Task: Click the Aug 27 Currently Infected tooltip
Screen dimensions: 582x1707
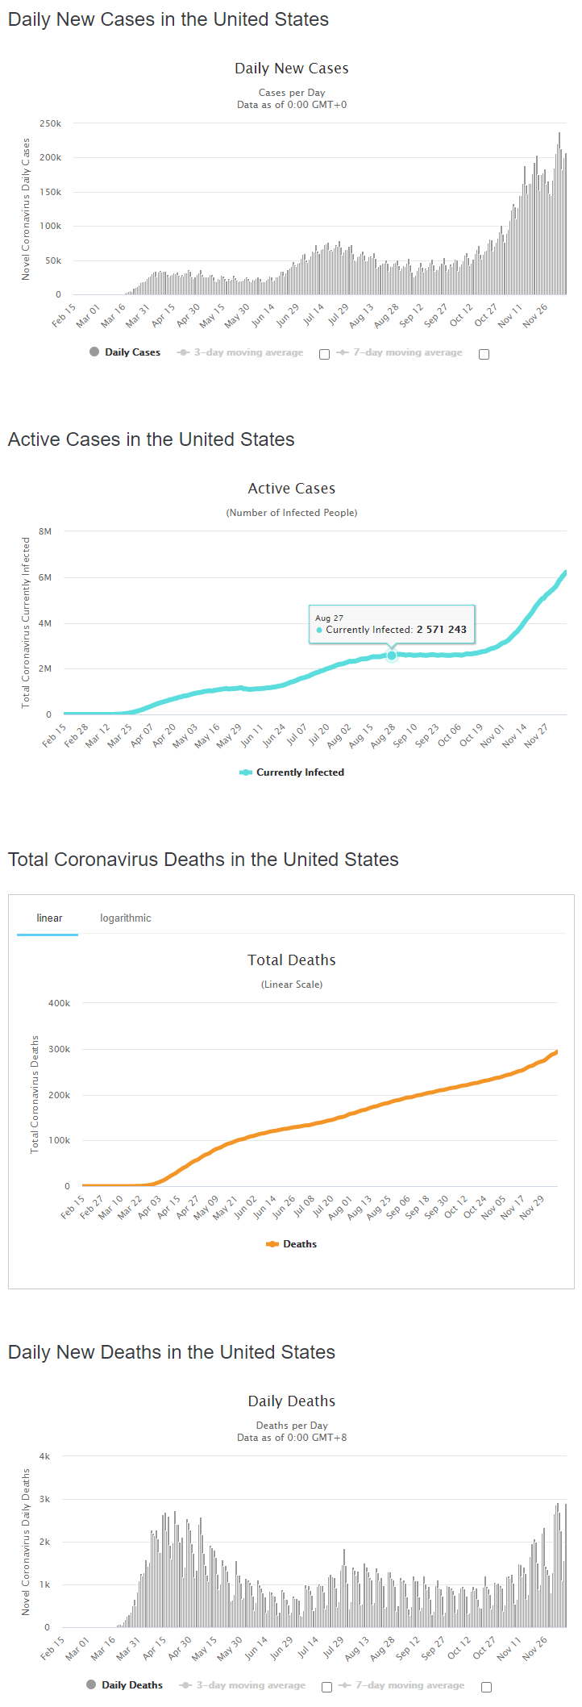Action: [x=392, y=624]
